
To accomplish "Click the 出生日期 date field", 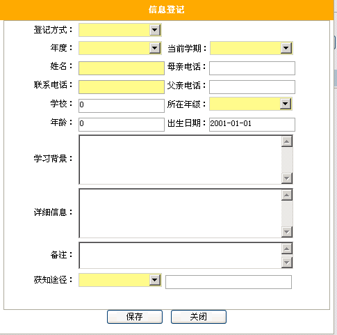I will 252,125.
